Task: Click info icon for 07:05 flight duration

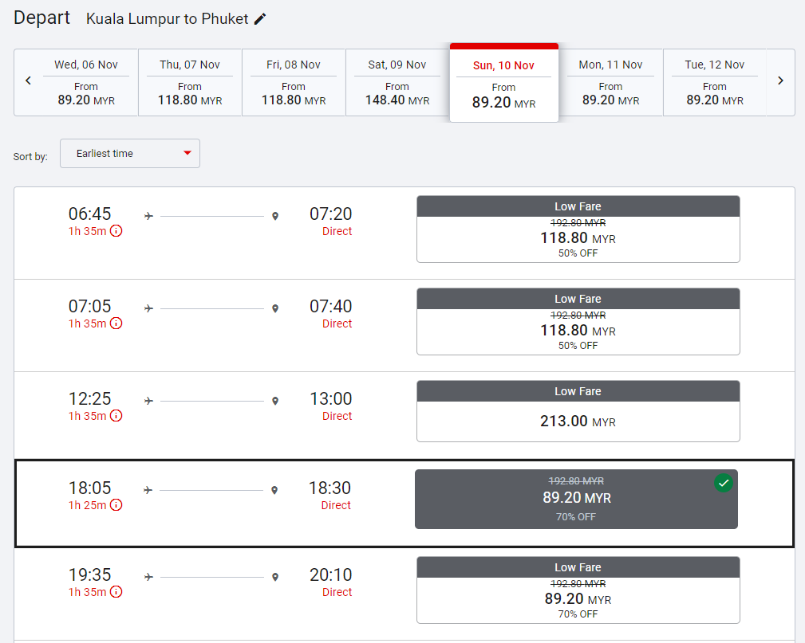Action: (x=116, y=323)
